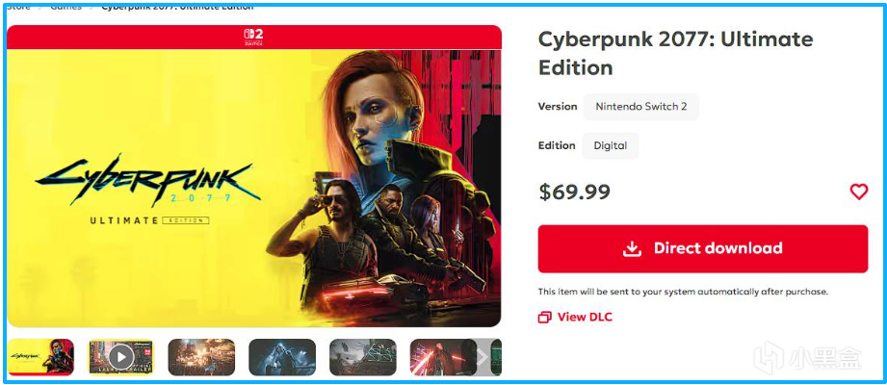View the green neon structure screenshot thumbnail

pos(363,357)
